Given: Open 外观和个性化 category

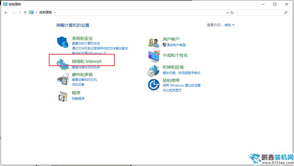Looking at the screenshot, I should pos(175,55).
